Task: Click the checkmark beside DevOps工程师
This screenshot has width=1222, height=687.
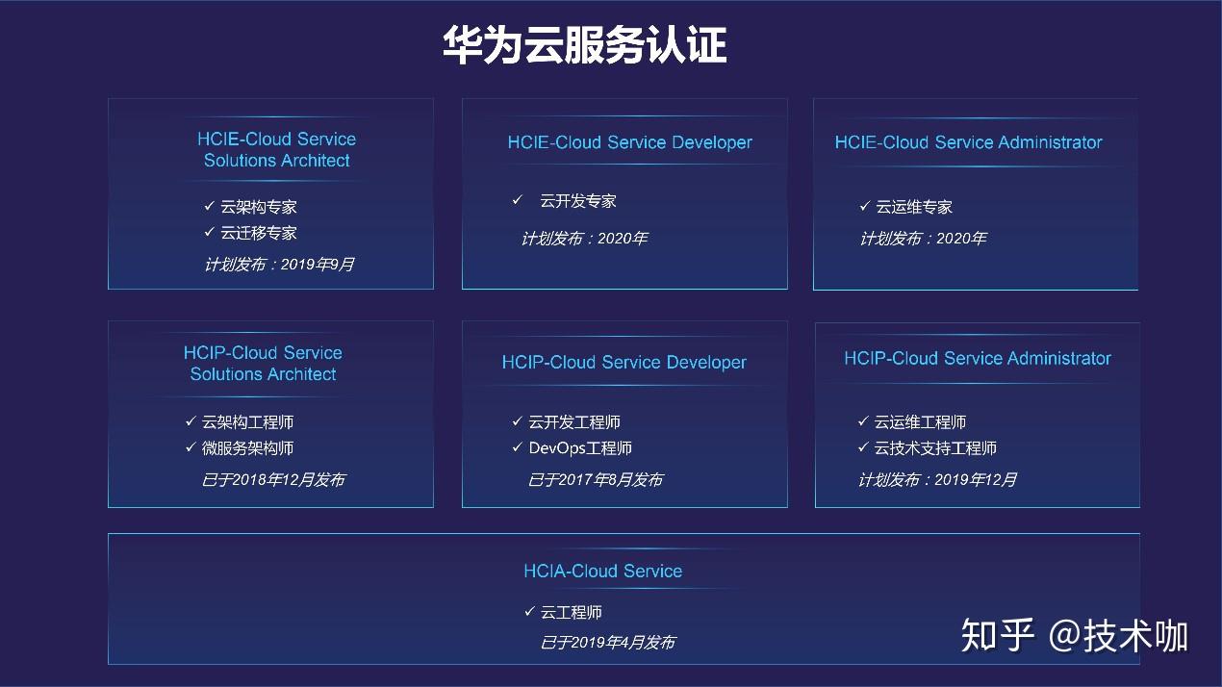Action: (x=518, y=447)
